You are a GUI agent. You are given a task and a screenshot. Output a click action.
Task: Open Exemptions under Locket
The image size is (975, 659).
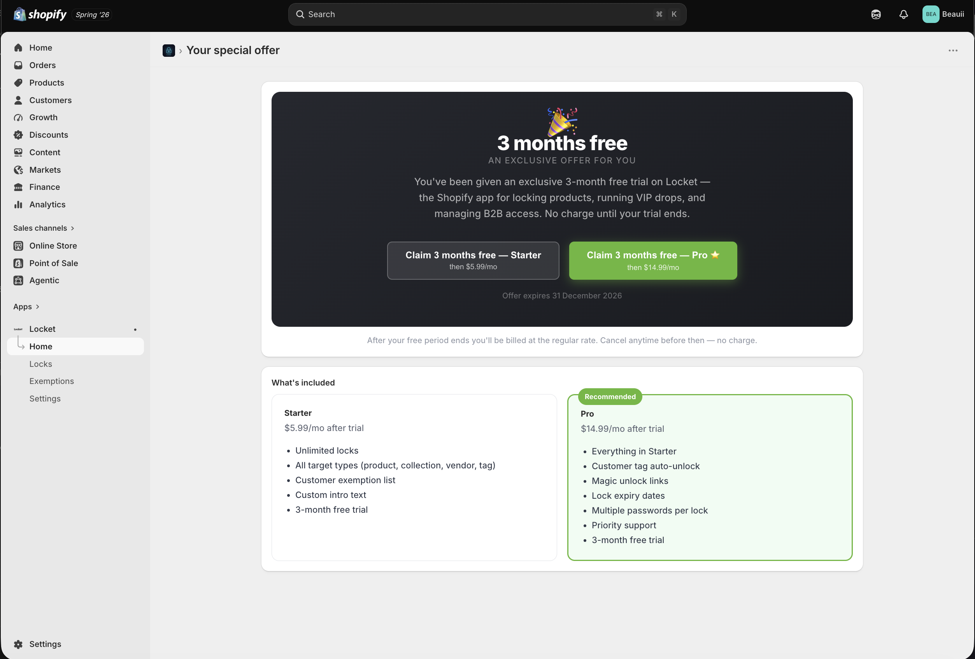click(52, 381)
